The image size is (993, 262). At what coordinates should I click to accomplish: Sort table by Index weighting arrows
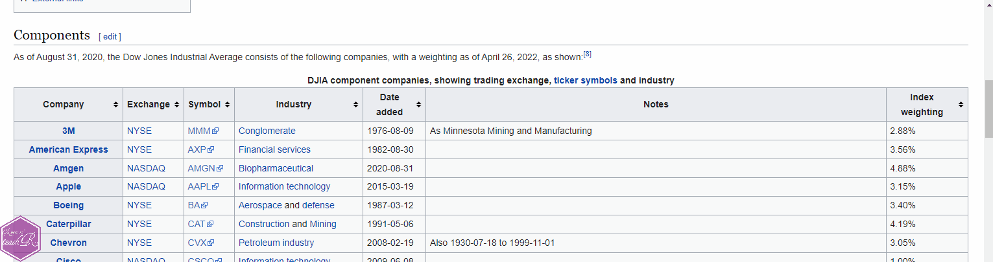tap(961, 105)
